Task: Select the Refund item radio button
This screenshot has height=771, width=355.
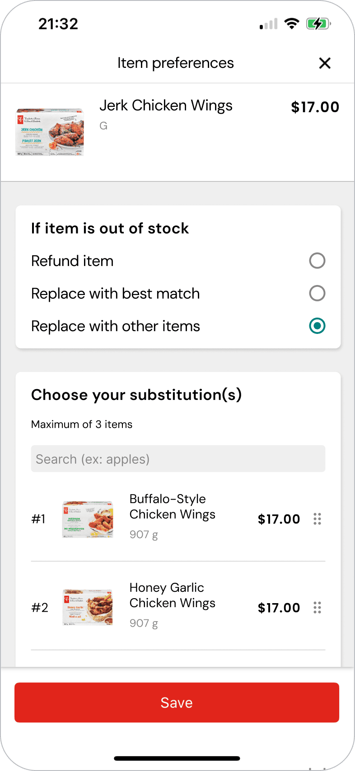Action: click(317, 261)
